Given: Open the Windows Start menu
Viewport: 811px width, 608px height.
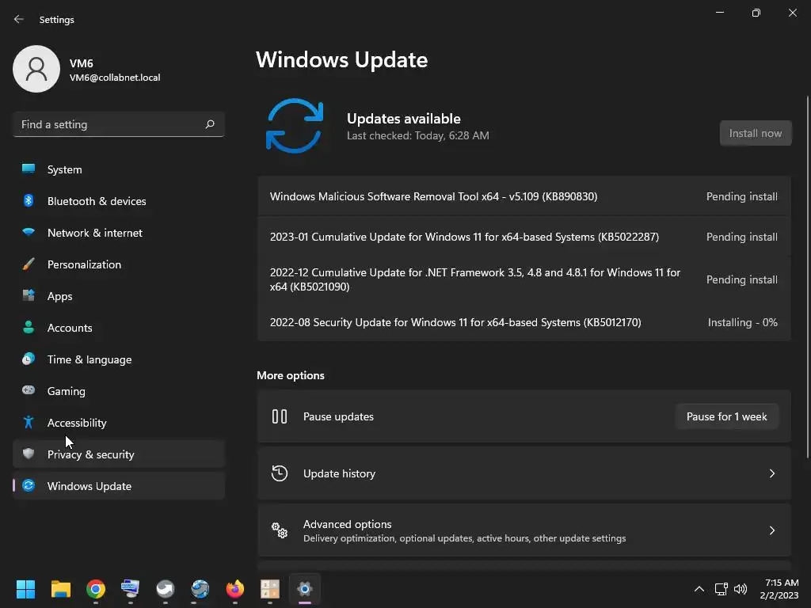Looking at the screenshot, I should [x=25, y=589].
